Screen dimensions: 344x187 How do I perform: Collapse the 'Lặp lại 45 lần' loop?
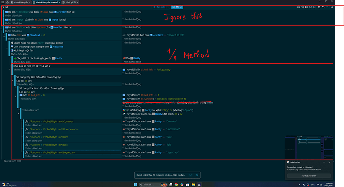(13, 81)
